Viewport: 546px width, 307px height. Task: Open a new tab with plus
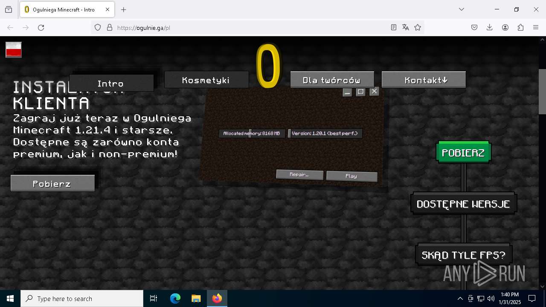[124, 9]
